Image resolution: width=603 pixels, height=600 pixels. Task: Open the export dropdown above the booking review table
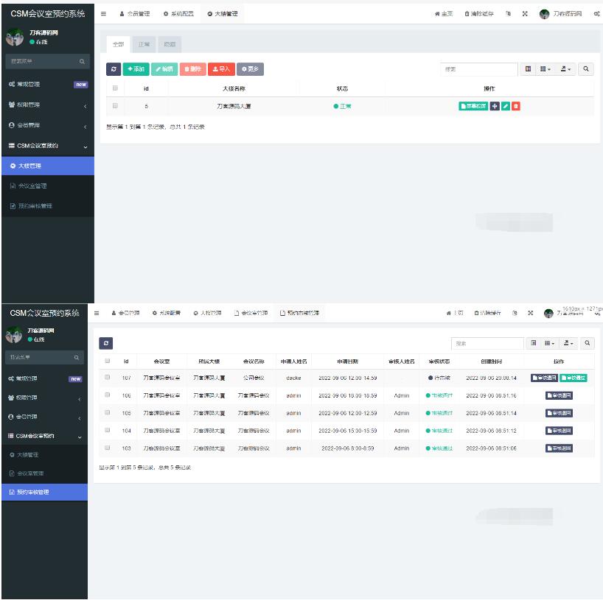(567, 343)
